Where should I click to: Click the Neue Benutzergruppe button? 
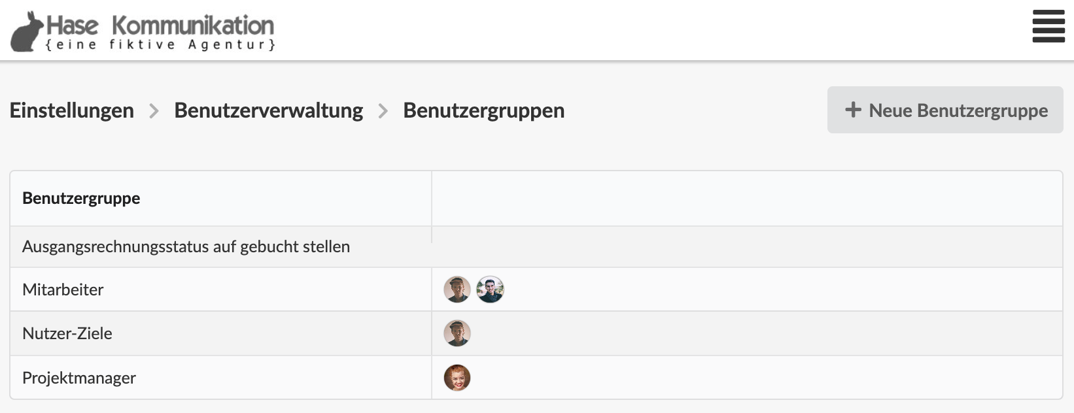point(945,110)
